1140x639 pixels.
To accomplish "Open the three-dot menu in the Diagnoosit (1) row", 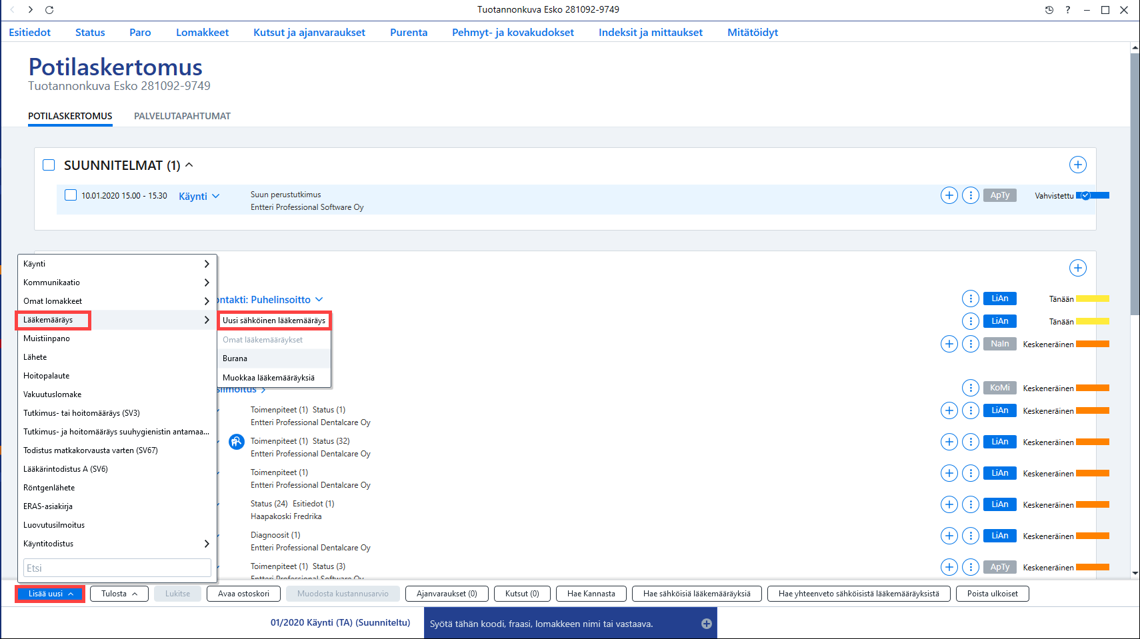I will (x=971, y=536).
